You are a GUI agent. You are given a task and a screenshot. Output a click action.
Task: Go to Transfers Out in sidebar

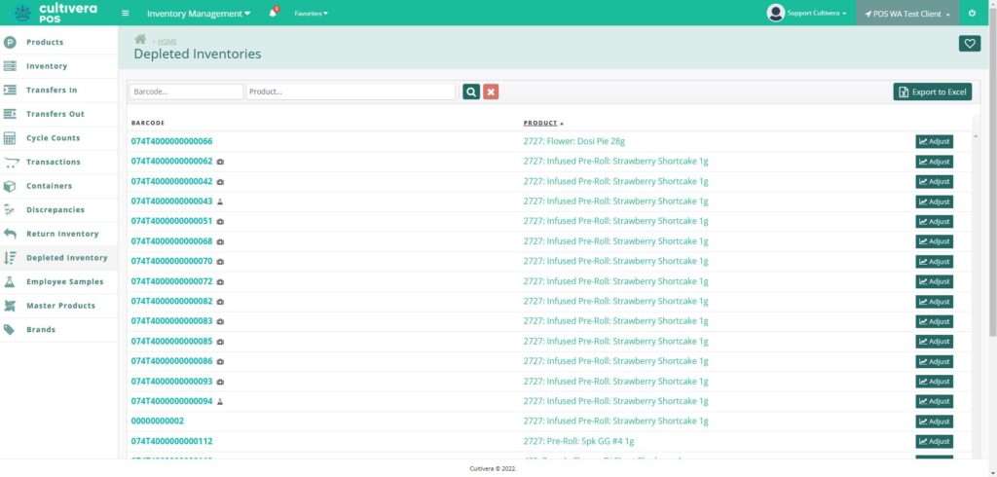click(55, 114)
